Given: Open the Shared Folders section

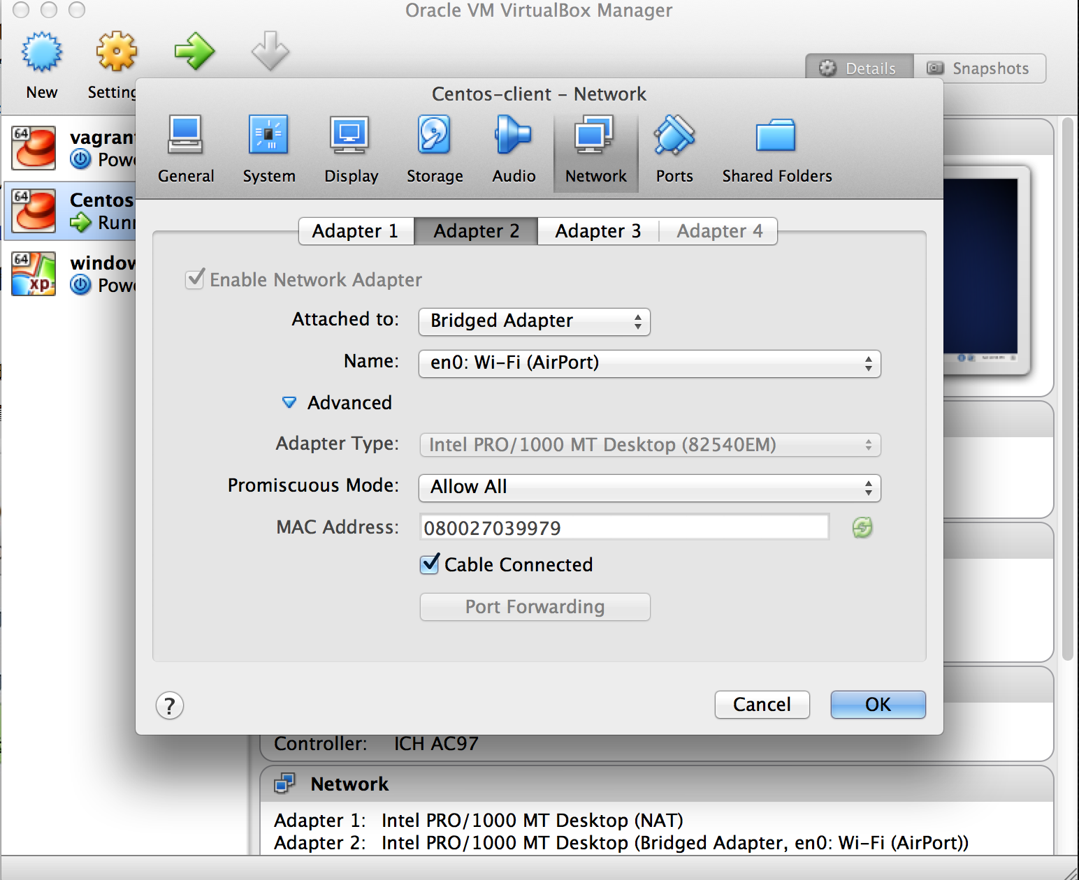Looking at the screenshot, I should pyautogui.click(x=777, y=149).
